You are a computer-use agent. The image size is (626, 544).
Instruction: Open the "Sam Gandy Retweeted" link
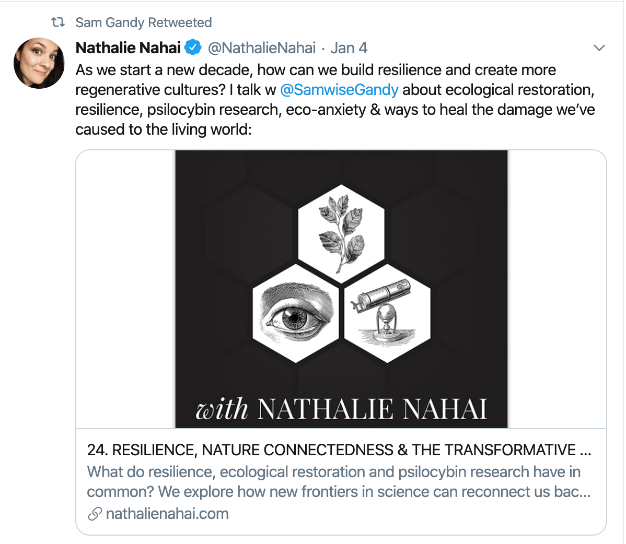(143, 22)
